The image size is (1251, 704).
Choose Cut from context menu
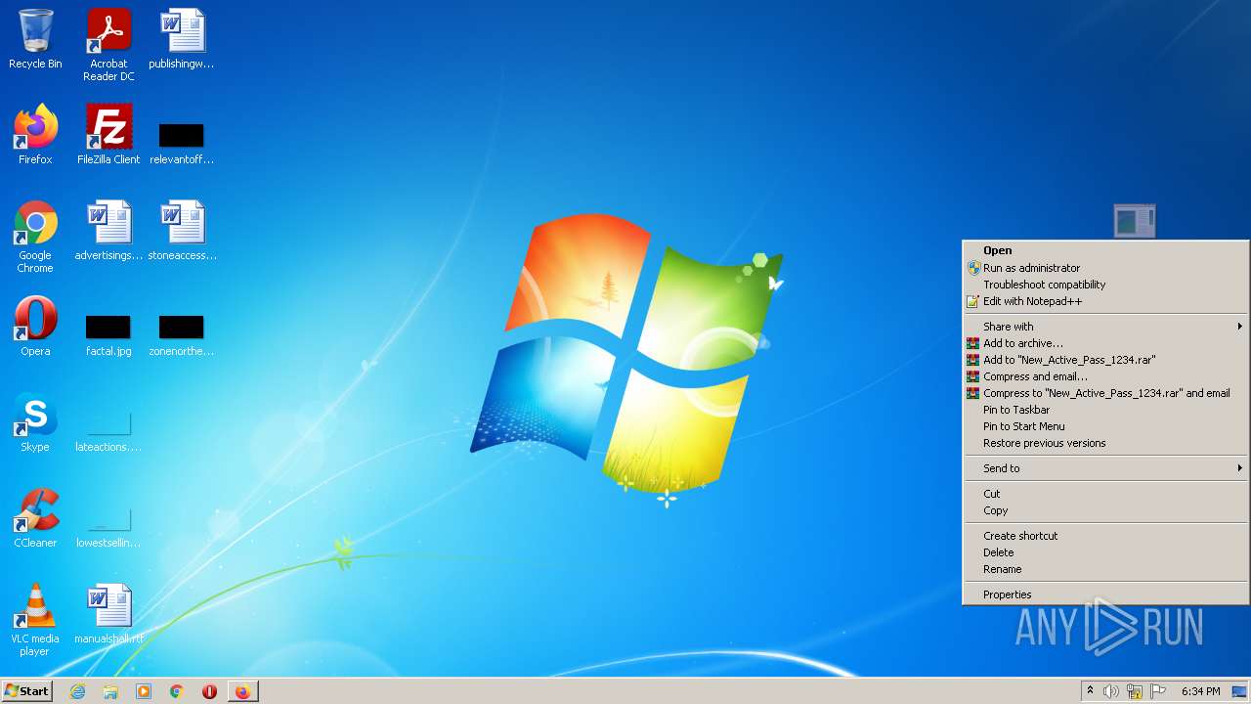pyautogui.click(x=1105, y=494)
